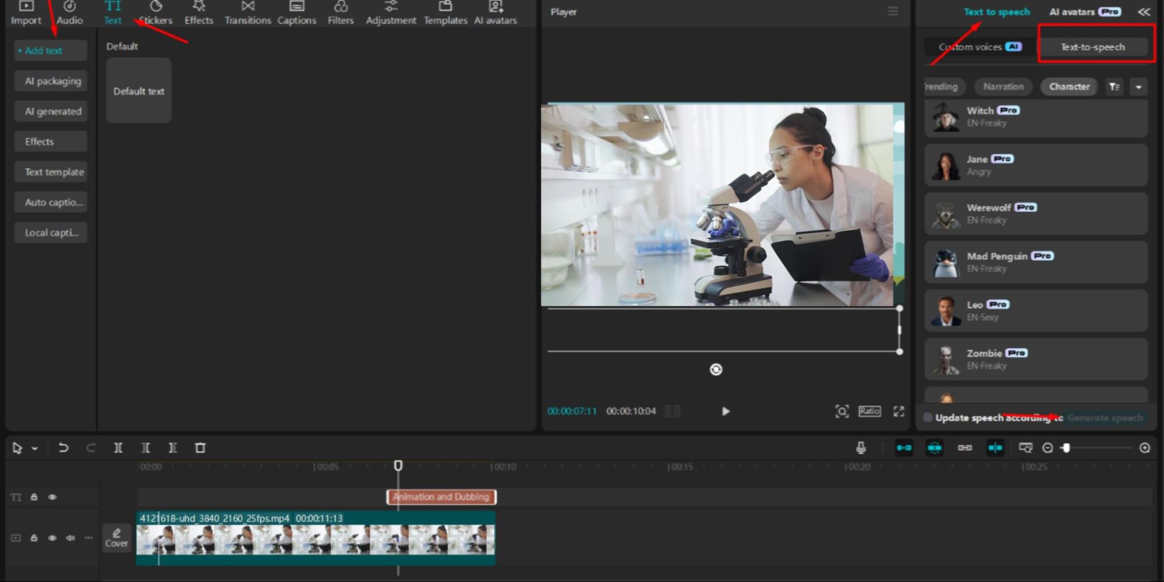Select the Character voice category
The image size is (1164, 582).
click(1069, 87)
